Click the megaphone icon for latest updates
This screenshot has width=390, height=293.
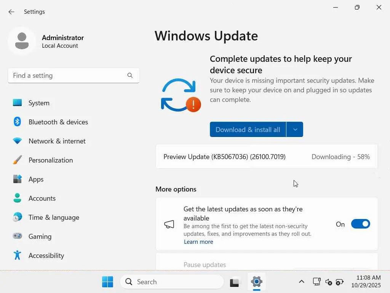tap(169, 224)
